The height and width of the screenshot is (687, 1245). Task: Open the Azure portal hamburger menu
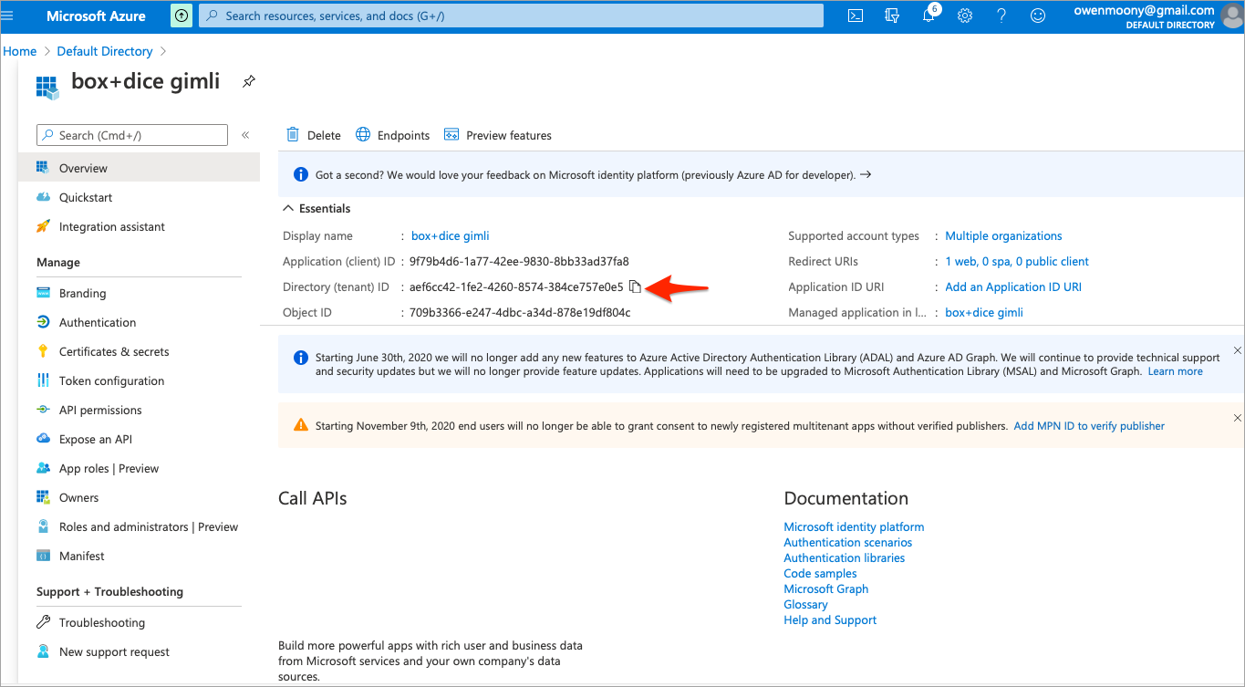coord(8,16)
